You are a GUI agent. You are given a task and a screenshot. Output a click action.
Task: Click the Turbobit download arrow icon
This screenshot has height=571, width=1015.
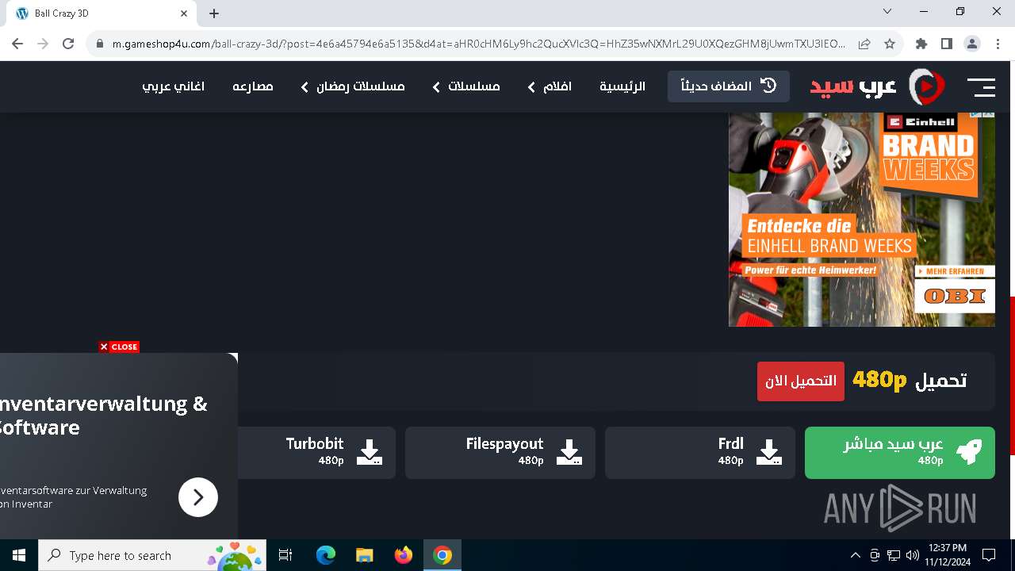point(369,452)
